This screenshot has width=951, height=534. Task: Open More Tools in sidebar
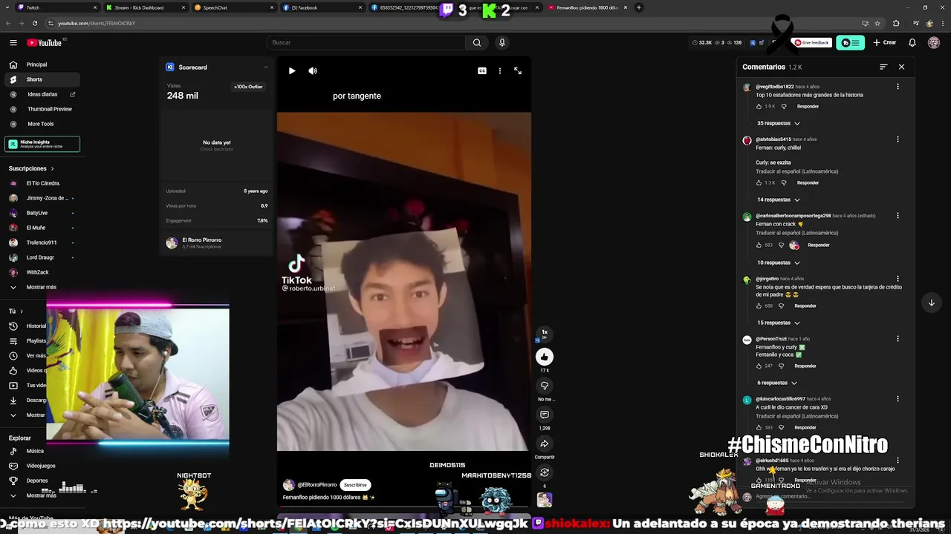41,124
